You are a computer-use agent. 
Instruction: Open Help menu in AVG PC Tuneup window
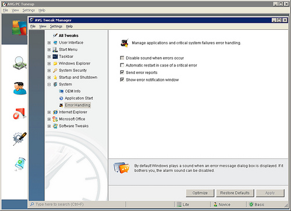point(42,10)
